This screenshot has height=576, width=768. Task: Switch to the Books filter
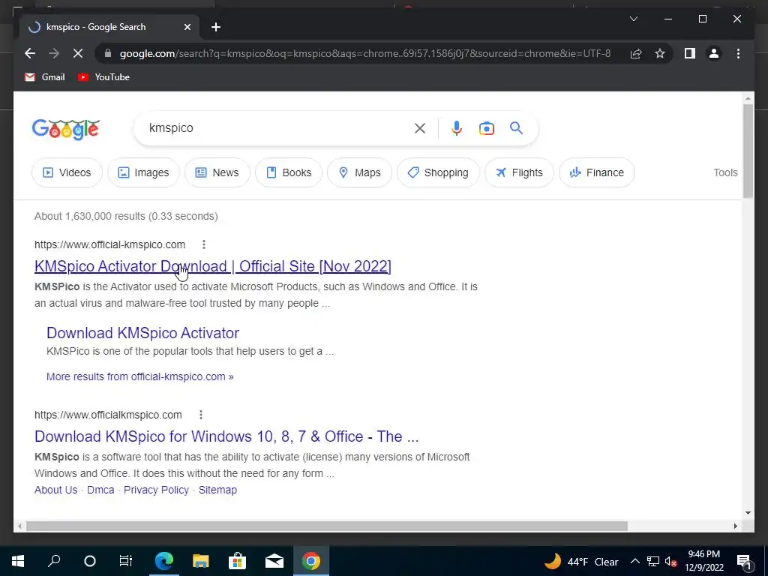coord(289,172)
